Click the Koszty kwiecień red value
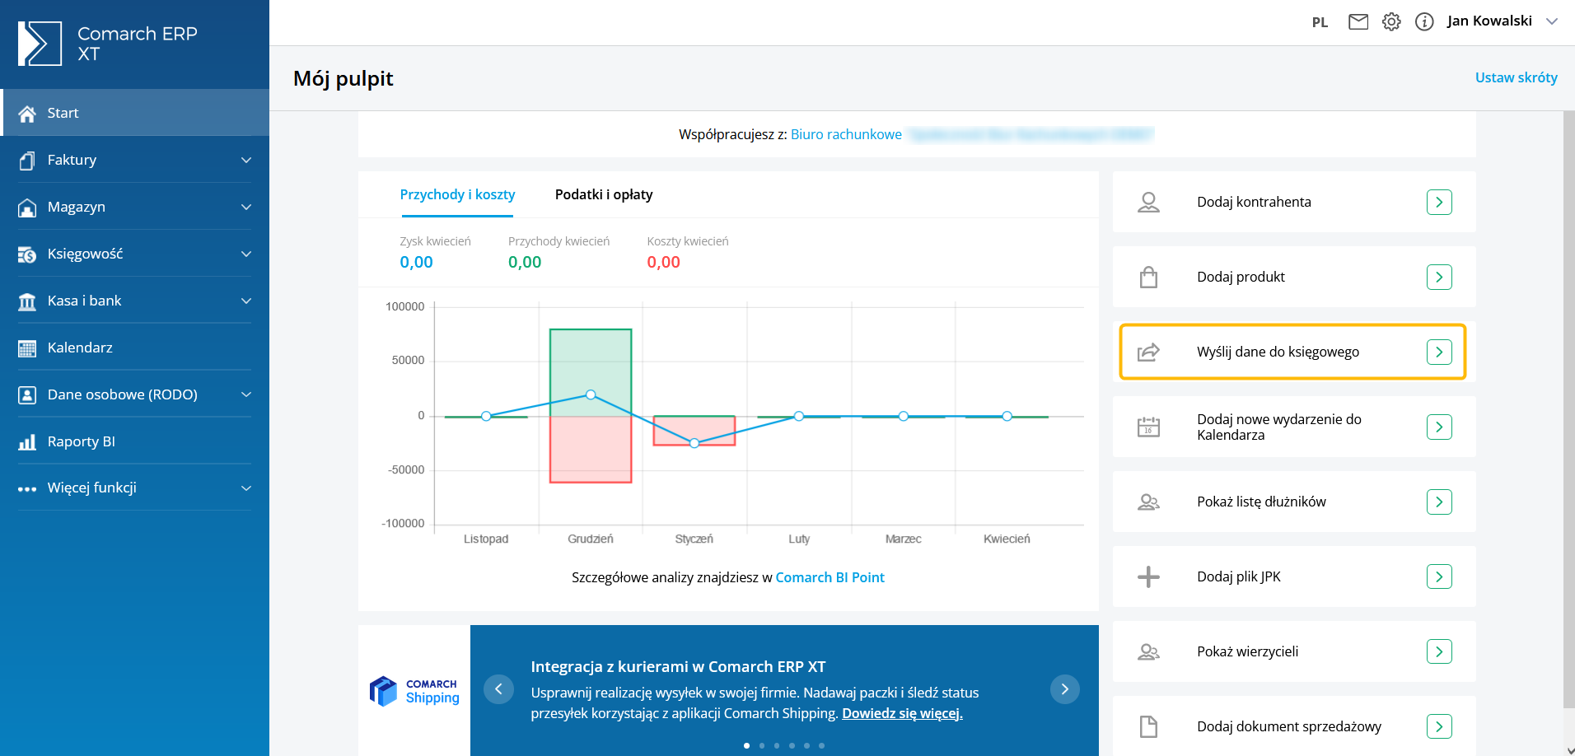1575x756 pixels. [663, 262]
